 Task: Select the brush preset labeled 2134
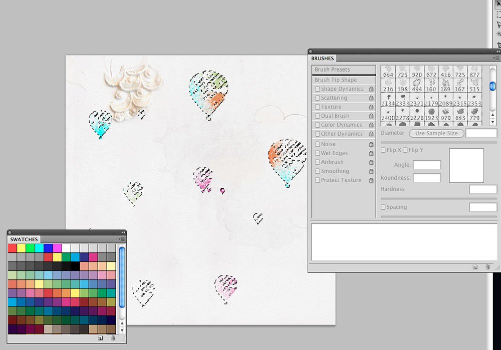click(388, 100)
